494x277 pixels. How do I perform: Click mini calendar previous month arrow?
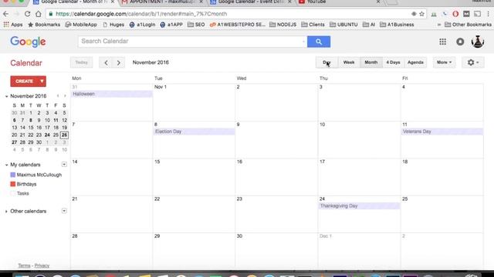pos(58,96)
